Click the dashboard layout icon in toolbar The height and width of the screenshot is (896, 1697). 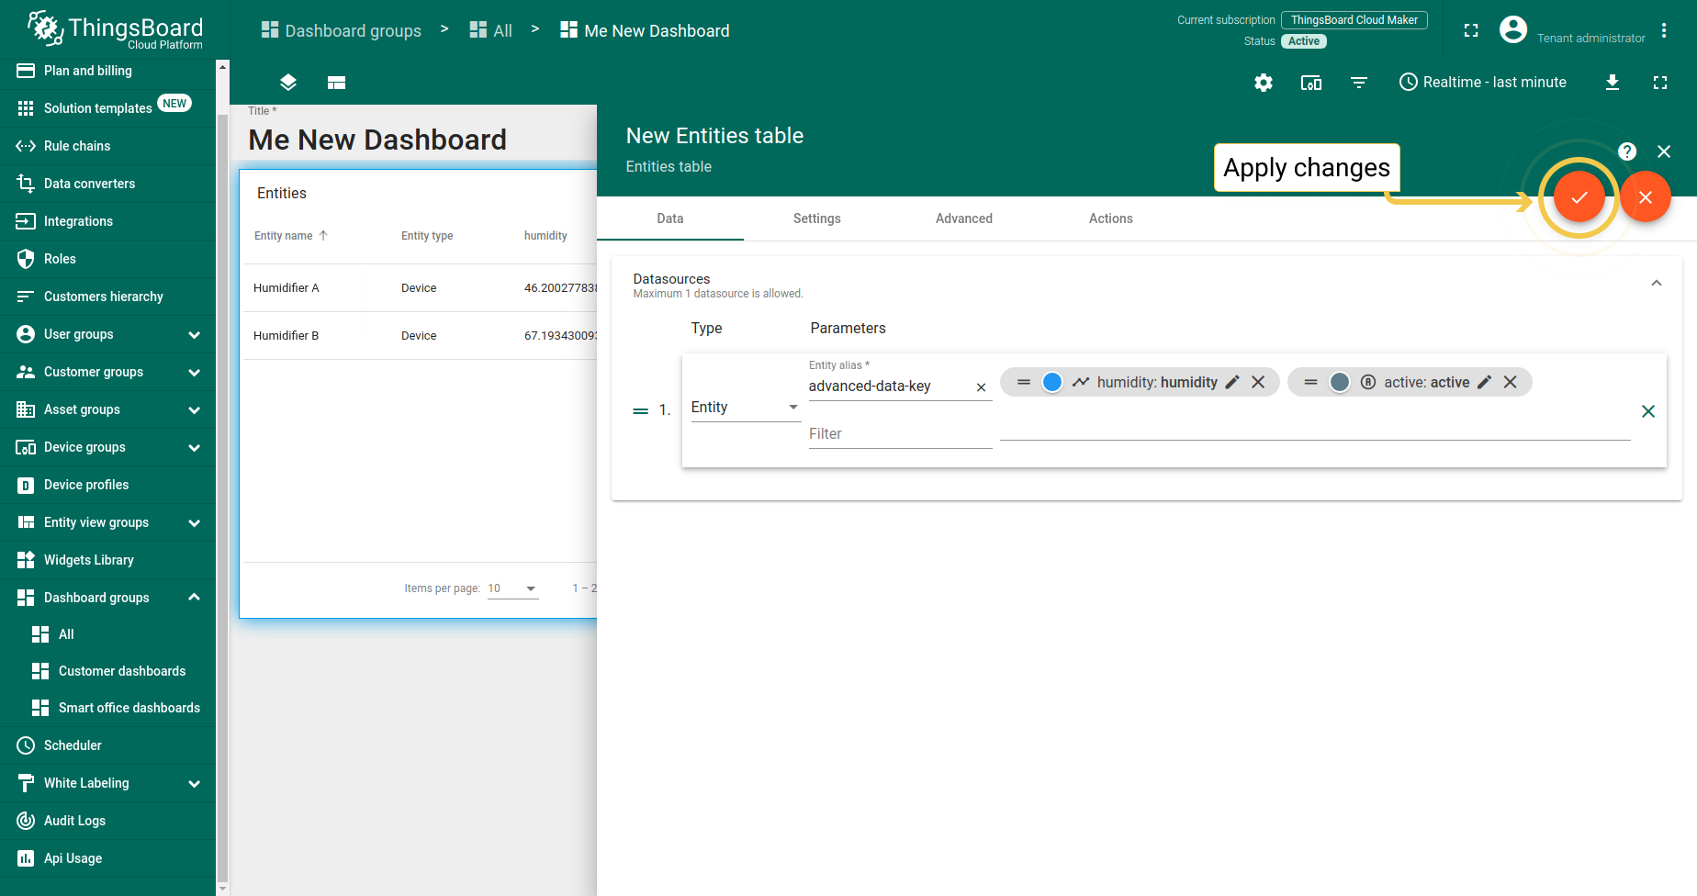[x=336, y=83]
